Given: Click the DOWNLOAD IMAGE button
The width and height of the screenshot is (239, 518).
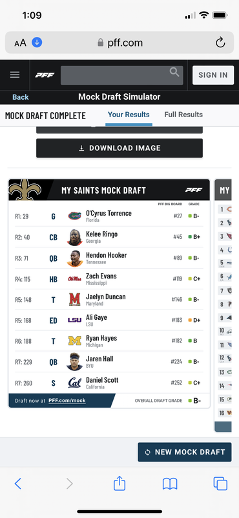Looking at the screenshot, I should (119, 148).
